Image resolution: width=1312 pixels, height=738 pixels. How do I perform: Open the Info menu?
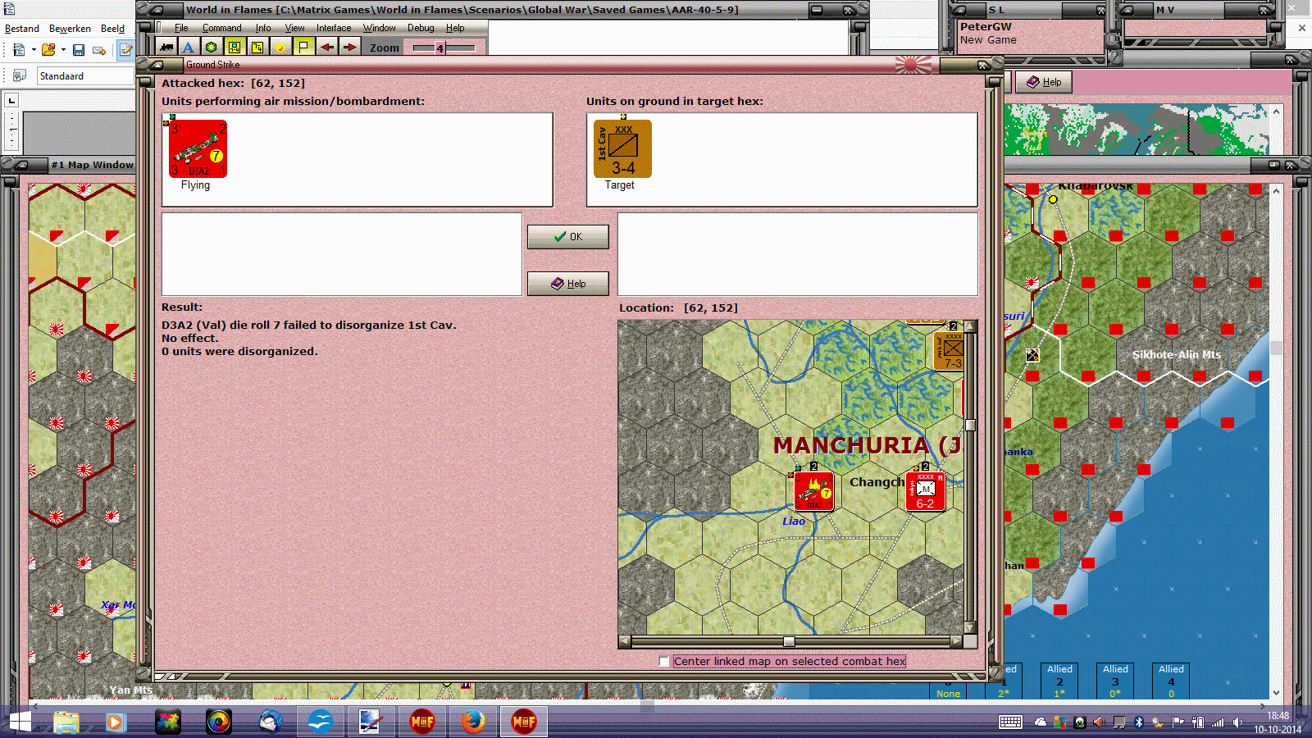click(263, 28)
